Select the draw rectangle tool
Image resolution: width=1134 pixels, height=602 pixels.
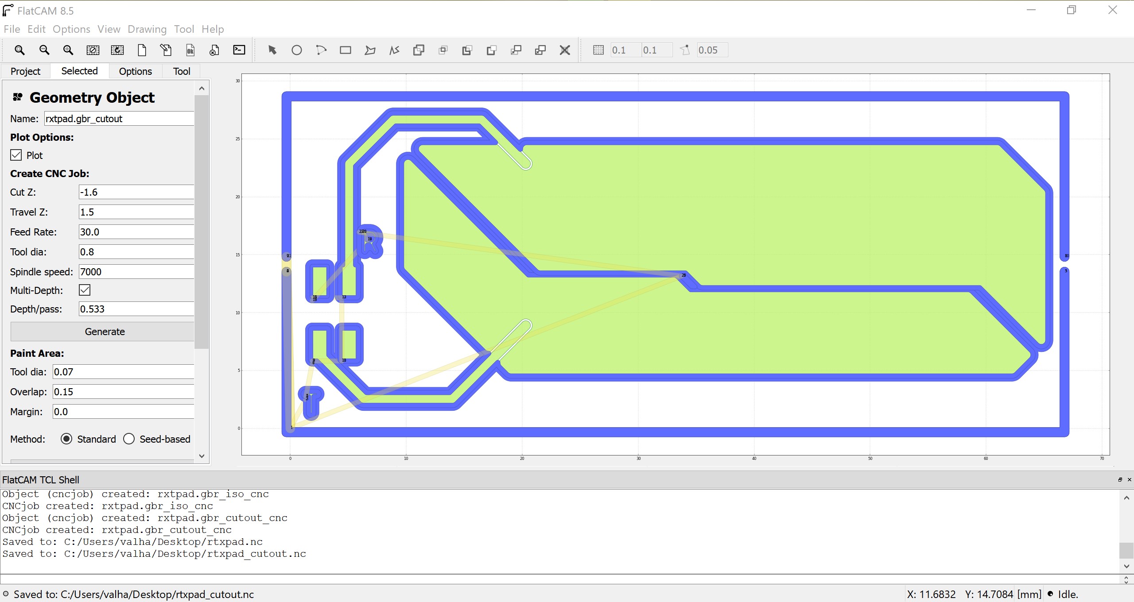(346, 50)
